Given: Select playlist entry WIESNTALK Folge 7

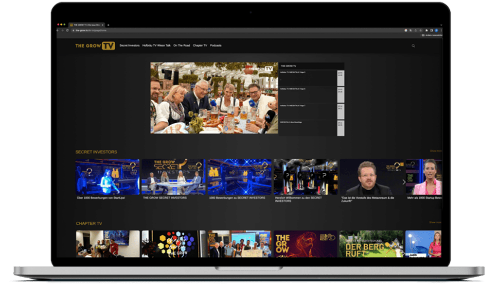Looking at the screenshot, I should [x=311, y=112].
